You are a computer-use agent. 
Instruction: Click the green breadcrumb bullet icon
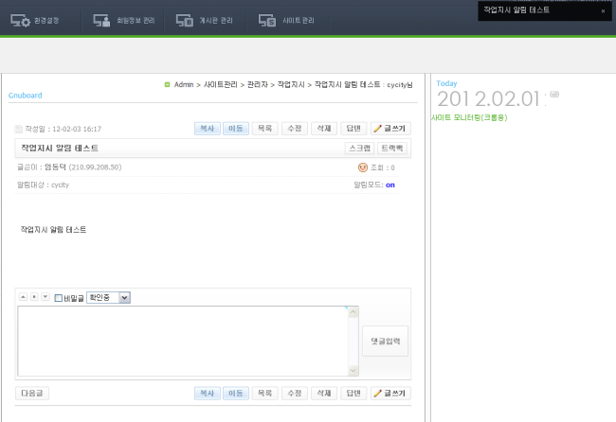coord(167,84)
